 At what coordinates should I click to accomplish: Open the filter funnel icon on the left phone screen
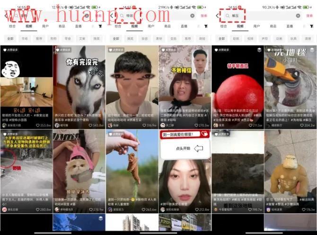point(100,26)
